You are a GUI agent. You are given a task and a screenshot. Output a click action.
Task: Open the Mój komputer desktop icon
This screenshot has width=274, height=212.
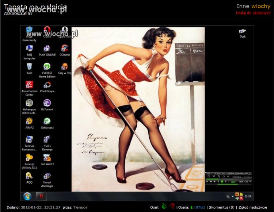click(29, 52)
